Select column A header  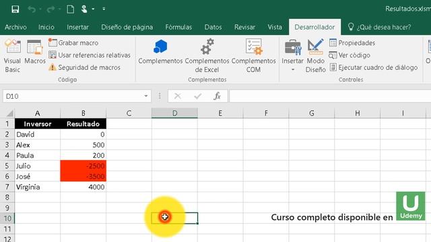click(x=38, y=113)
